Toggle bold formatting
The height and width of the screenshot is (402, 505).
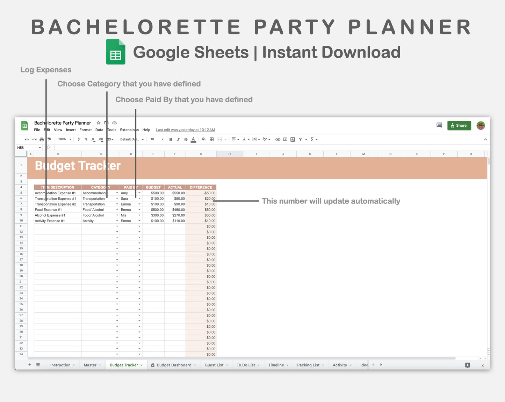(x=171, y=139)
